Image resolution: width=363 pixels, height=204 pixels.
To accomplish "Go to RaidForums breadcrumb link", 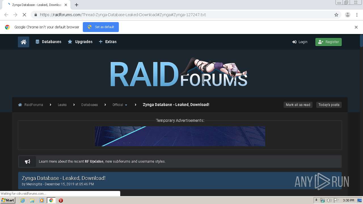I will point(31,105).
